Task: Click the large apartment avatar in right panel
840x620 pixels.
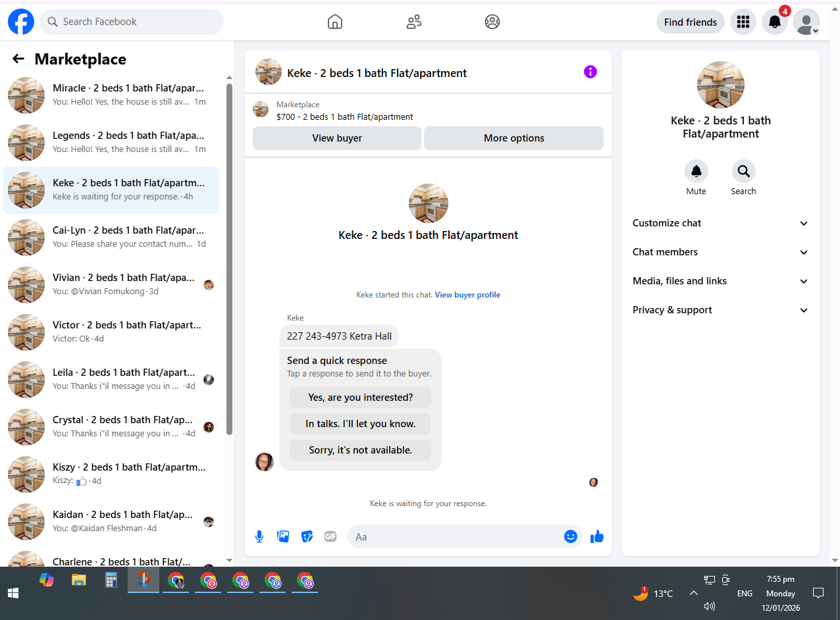Action: (x=721, y=85)
